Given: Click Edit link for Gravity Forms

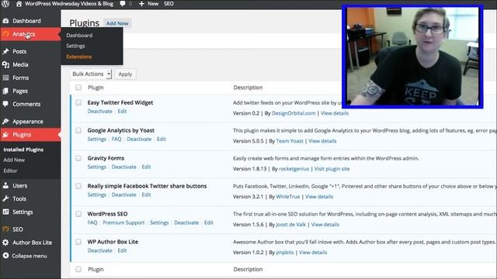Looking at the screenshot, I should (146, 167).
